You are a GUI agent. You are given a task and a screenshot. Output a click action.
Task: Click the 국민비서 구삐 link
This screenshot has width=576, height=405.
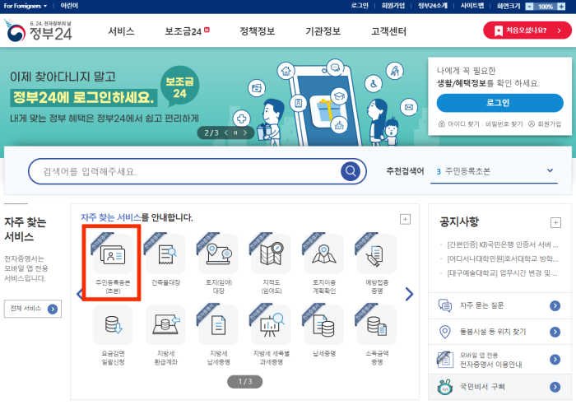(x=482, y=387)
